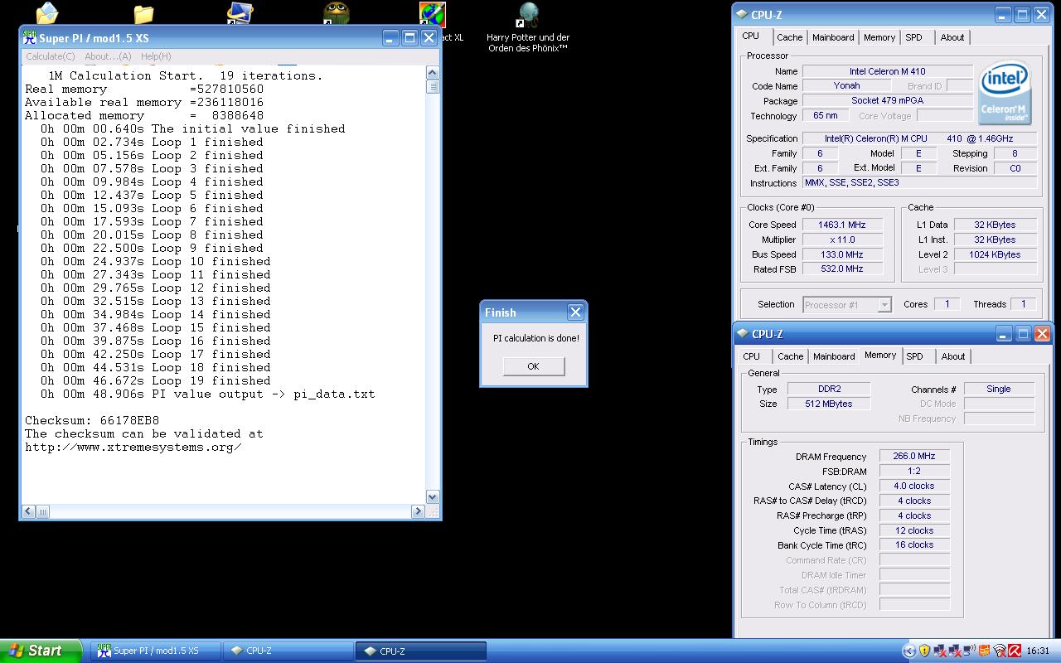Select the globe desktop shortcut icon
Viewport: 1061px width, 663px height.
[x=432, y=14]
